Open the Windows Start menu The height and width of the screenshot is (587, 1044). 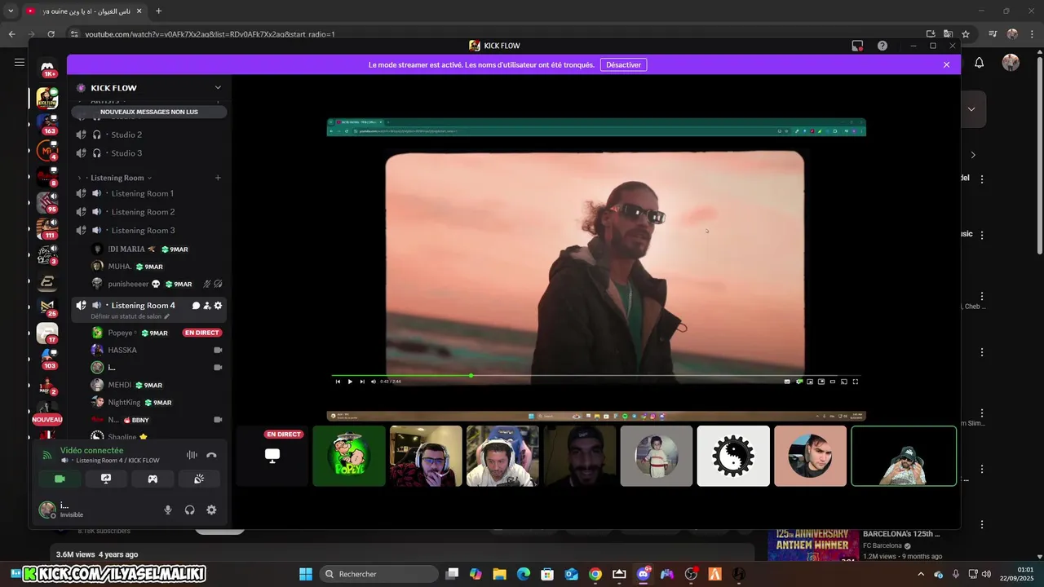(306, 574)
